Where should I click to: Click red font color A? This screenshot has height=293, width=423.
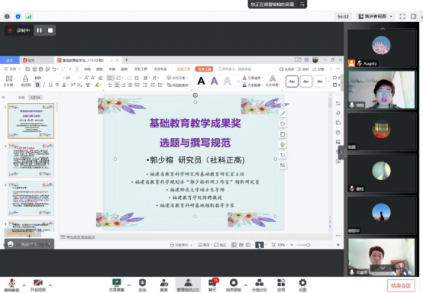coord(64,85)
